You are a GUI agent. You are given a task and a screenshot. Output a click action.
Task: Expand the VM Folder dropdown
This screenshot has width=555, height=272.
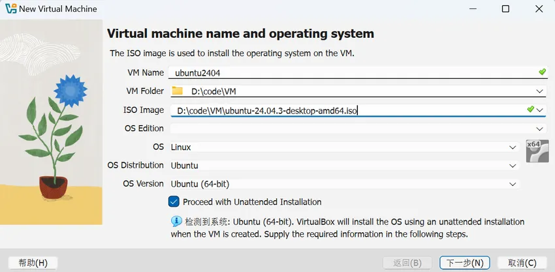click(x=540, y=91)
